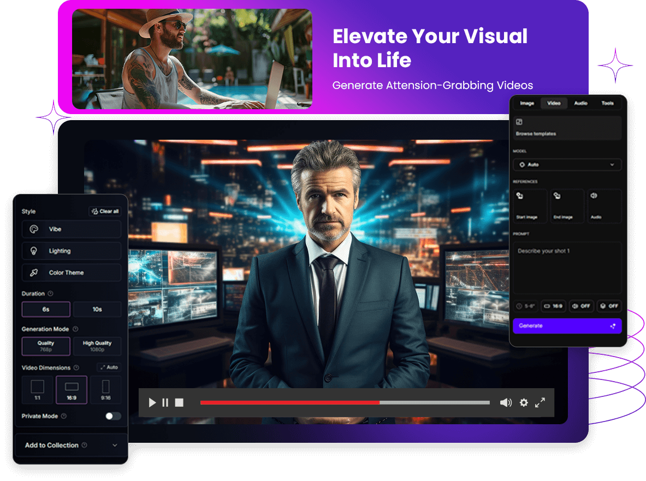Select the 10s duration option
Viewport: 646px width, 481px height.
coord(97,309)
